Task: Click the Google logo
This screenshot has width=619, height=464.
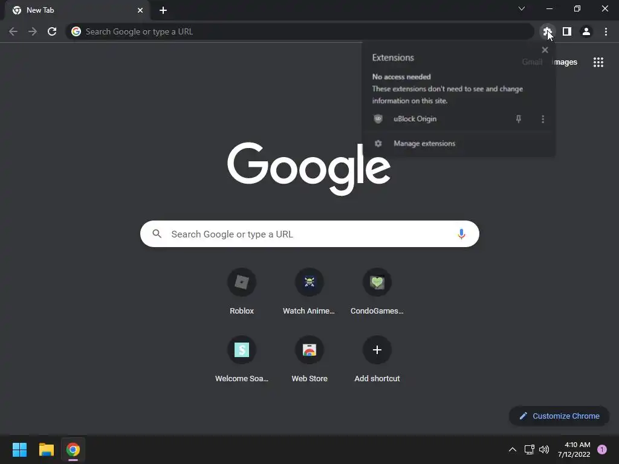Action: point(309,169)
